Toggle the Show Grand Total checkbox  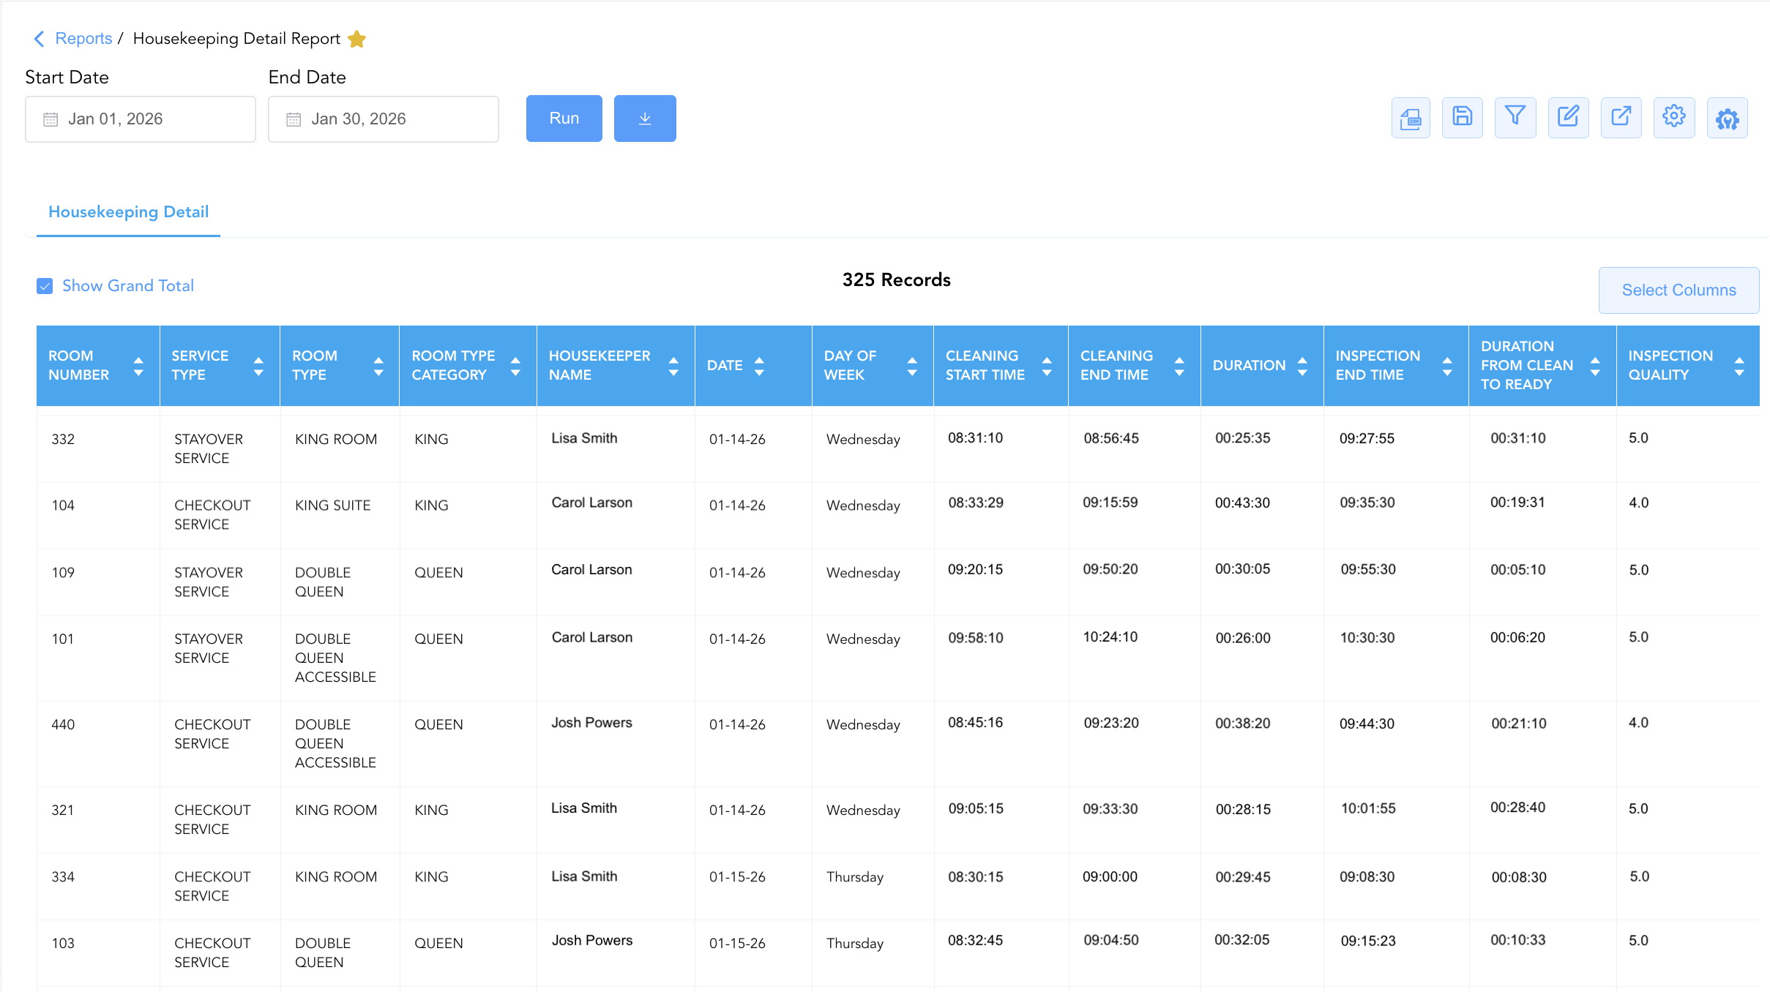point(45,286)
